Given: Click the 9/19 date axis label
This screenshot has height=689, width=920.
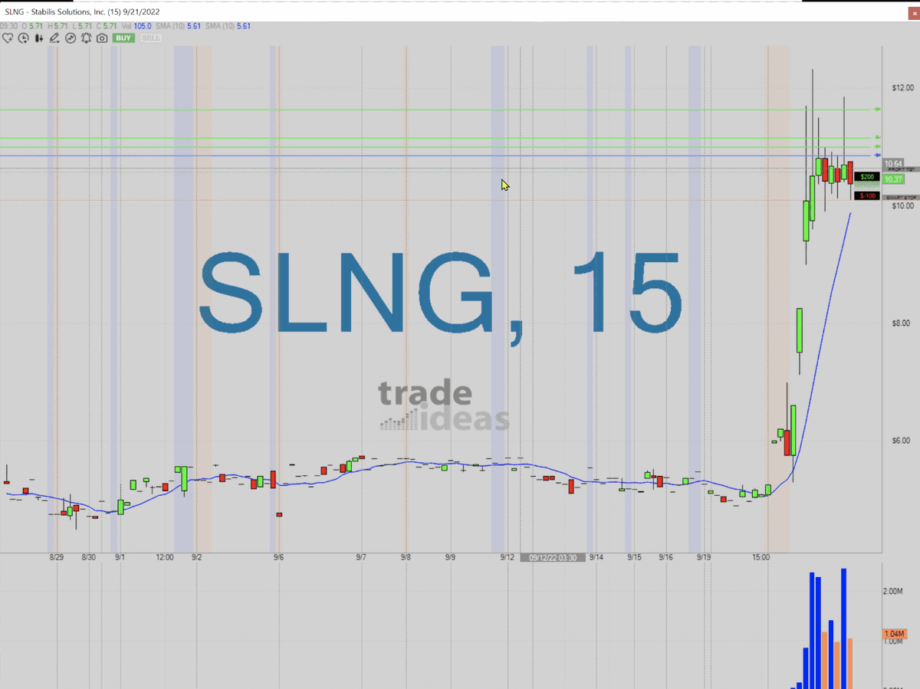Looking at the screenshot, I should tap(704, 558).
